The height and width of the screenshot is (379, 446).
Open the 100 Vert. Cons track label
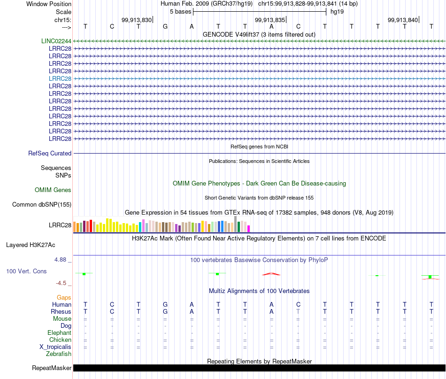click(26, 271)
